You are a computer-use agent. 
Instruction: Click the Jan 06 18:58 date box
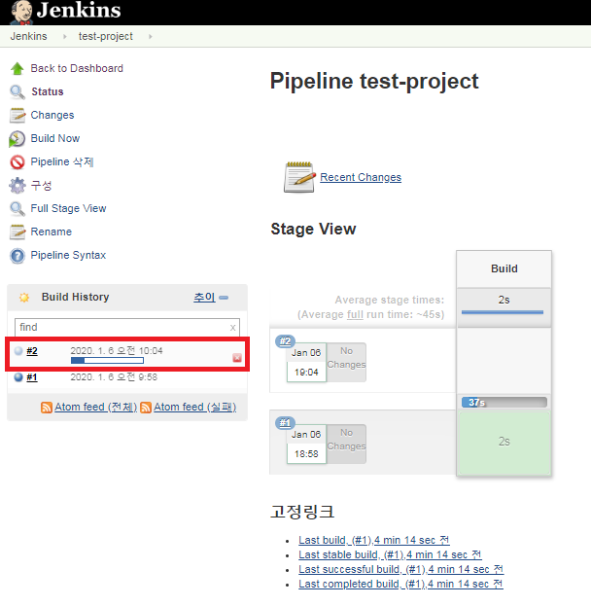[306, 445]
